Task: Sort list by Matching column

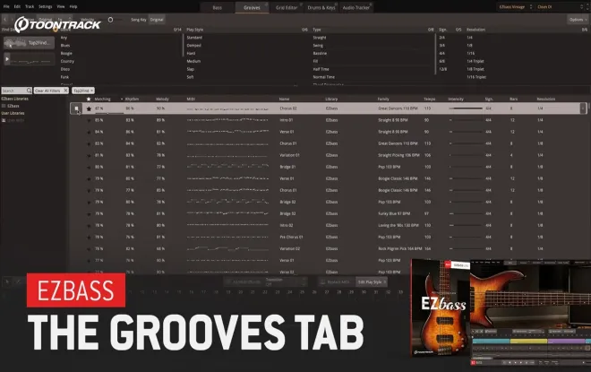Action: point(102,99)
